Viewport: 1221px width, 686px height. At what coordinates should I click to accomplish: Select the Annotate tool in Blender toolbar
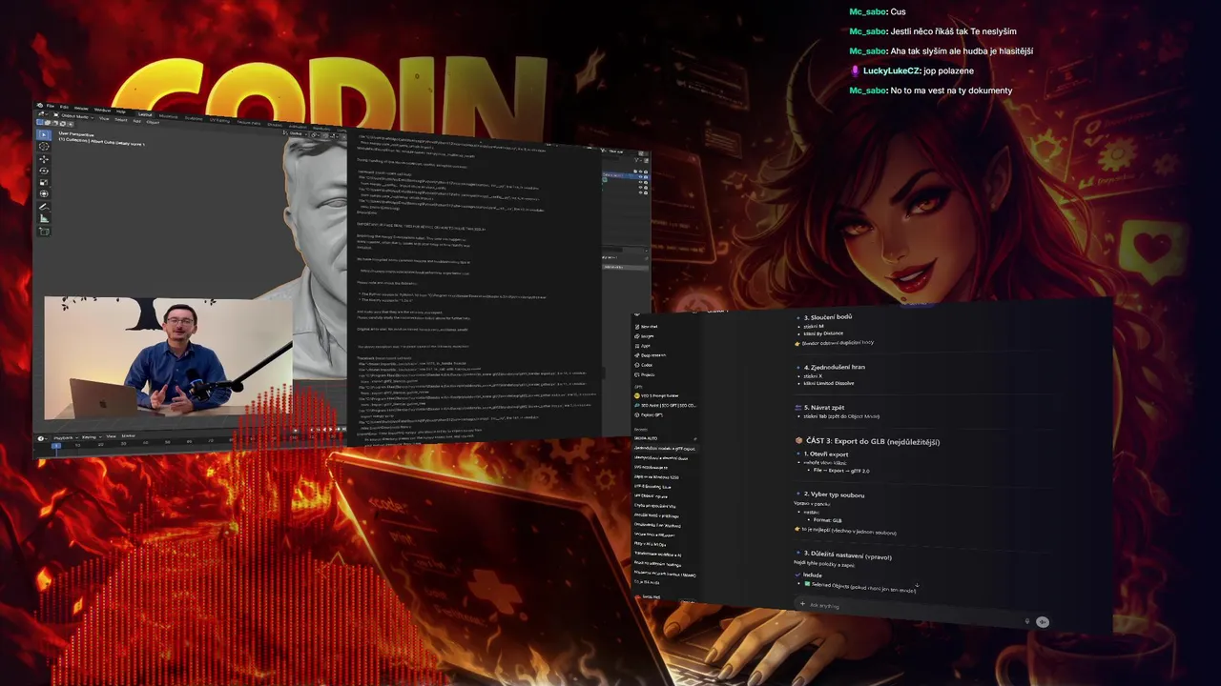44,207
